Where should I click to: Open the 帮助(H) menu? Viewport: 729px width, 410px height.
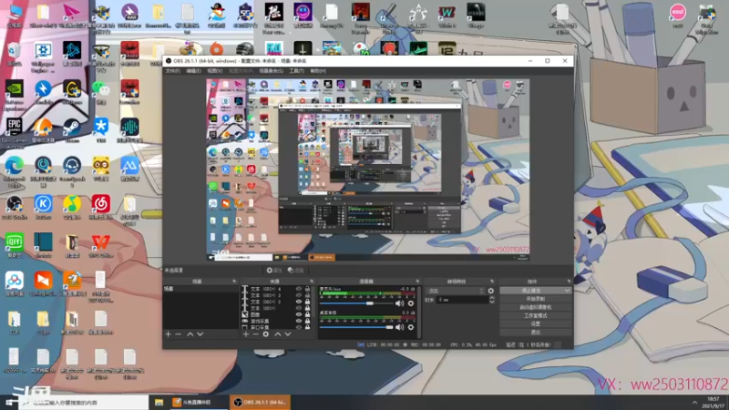318,71
